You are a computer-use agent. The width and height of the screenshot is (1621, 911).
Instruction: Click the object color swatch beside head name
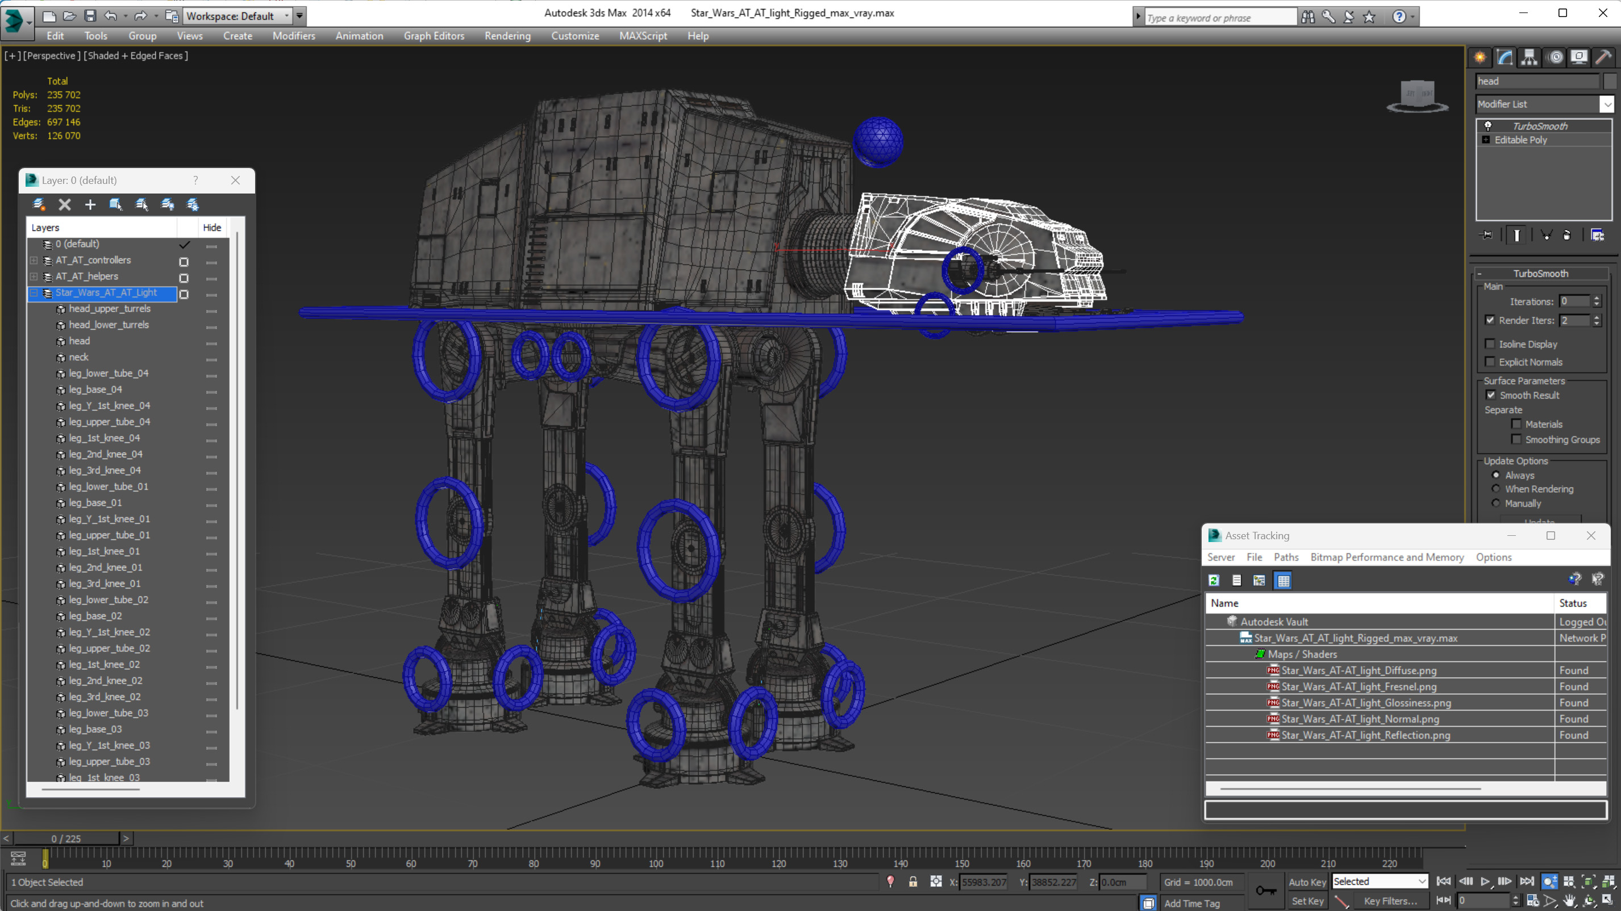[1610, 81]
